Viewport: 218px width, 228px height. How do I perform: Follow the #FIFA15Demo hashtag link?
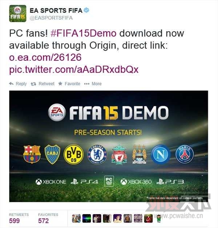84,33
